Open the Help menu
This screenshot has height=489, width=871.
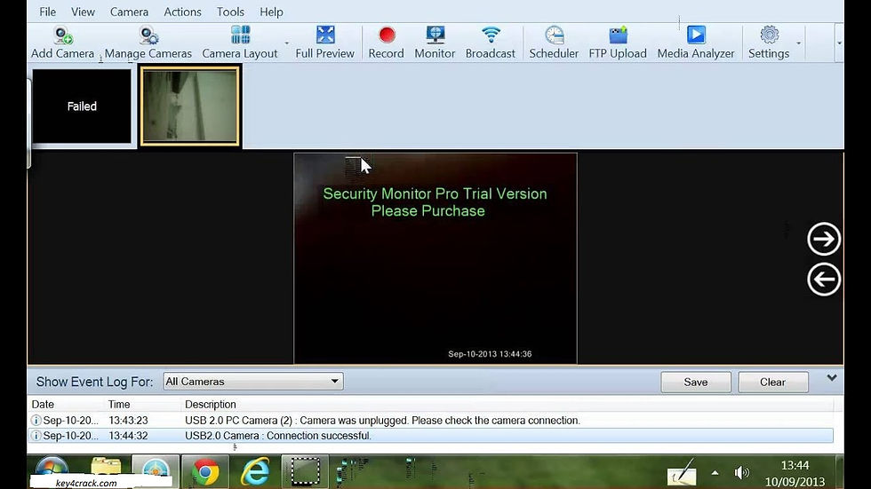click(271, 12)
